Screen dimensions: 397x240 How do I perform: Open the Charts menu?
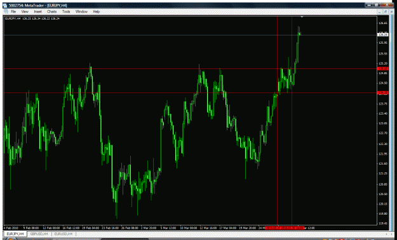pos(52,11)
